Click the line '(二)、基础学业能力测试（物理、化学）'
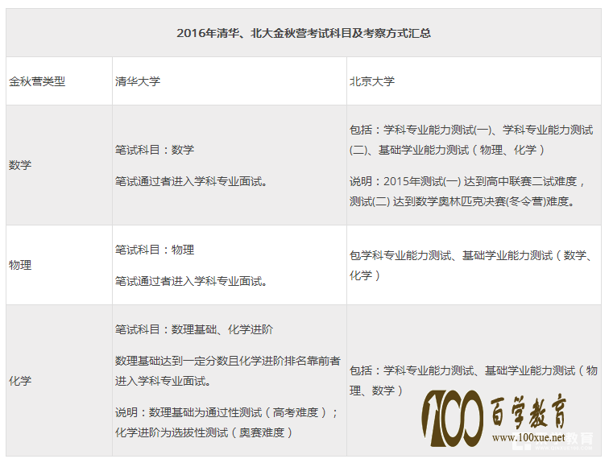 (x=447, y=150)
